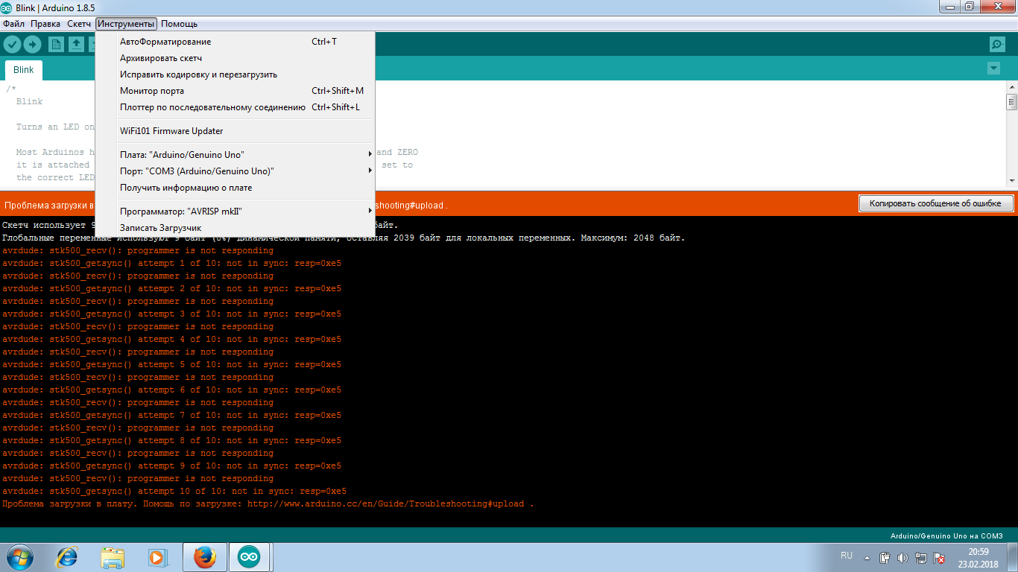Open Монитор порта from the menu
Screen dimensions: 1018x572
[235, 91]
